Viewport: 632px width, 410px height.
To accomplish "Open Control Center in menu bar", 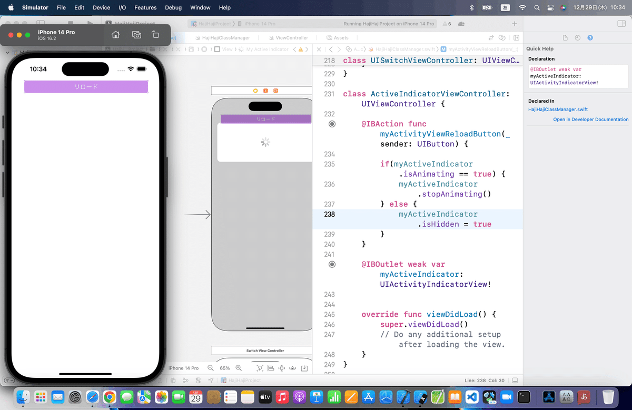I will point(550,7).
